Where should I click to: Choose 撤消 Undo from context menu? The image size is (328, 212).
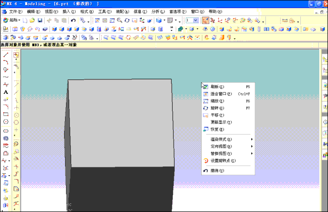tap(228, 170)
